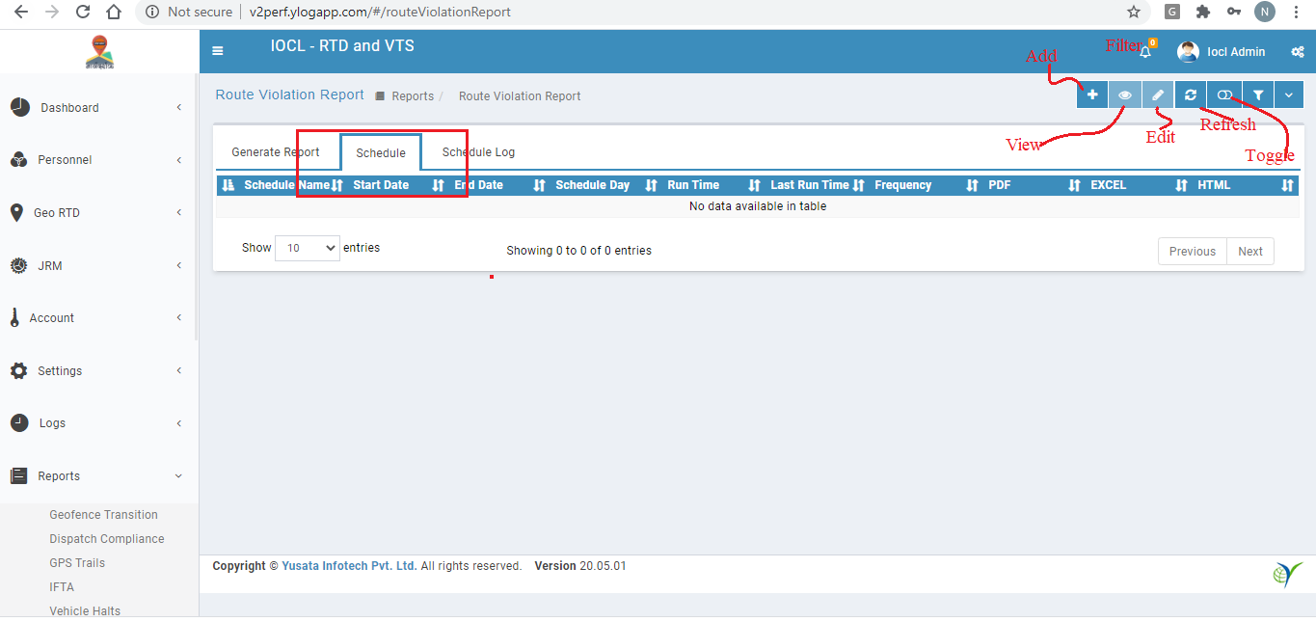Viewport: 1316px width, 622px height.
Task: Click the Next pagination button
Action: tap(1250, 252)
